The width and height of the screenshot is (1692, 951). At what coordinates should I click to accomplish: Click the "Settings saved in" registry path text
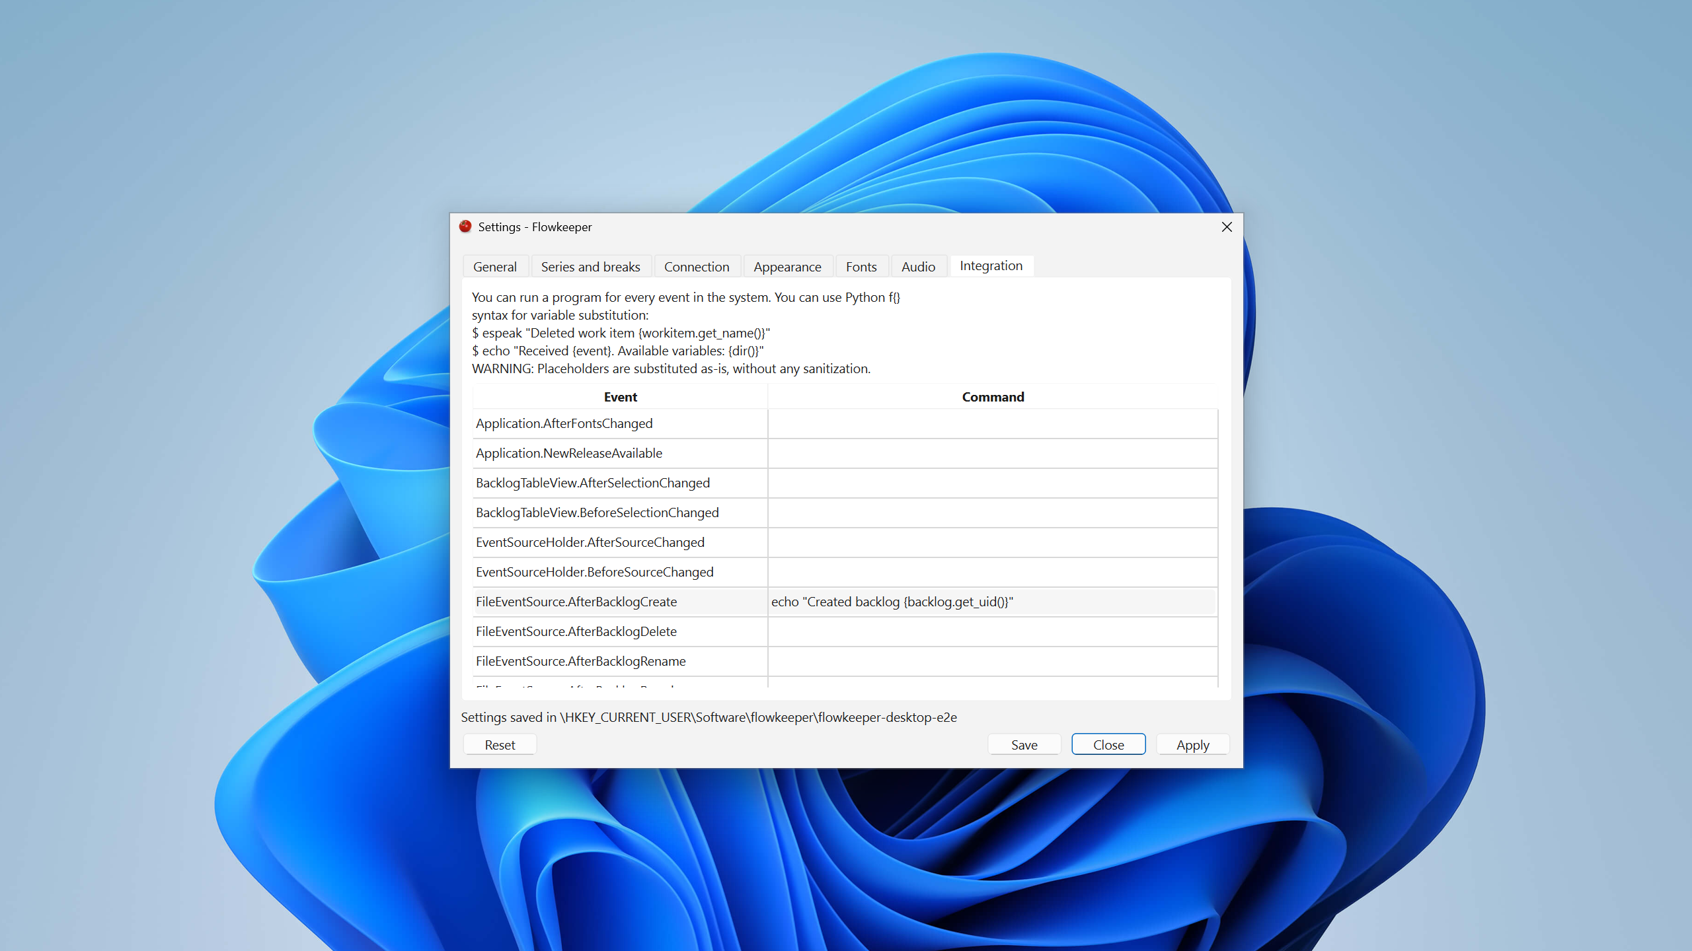click(x=709, y=717)
